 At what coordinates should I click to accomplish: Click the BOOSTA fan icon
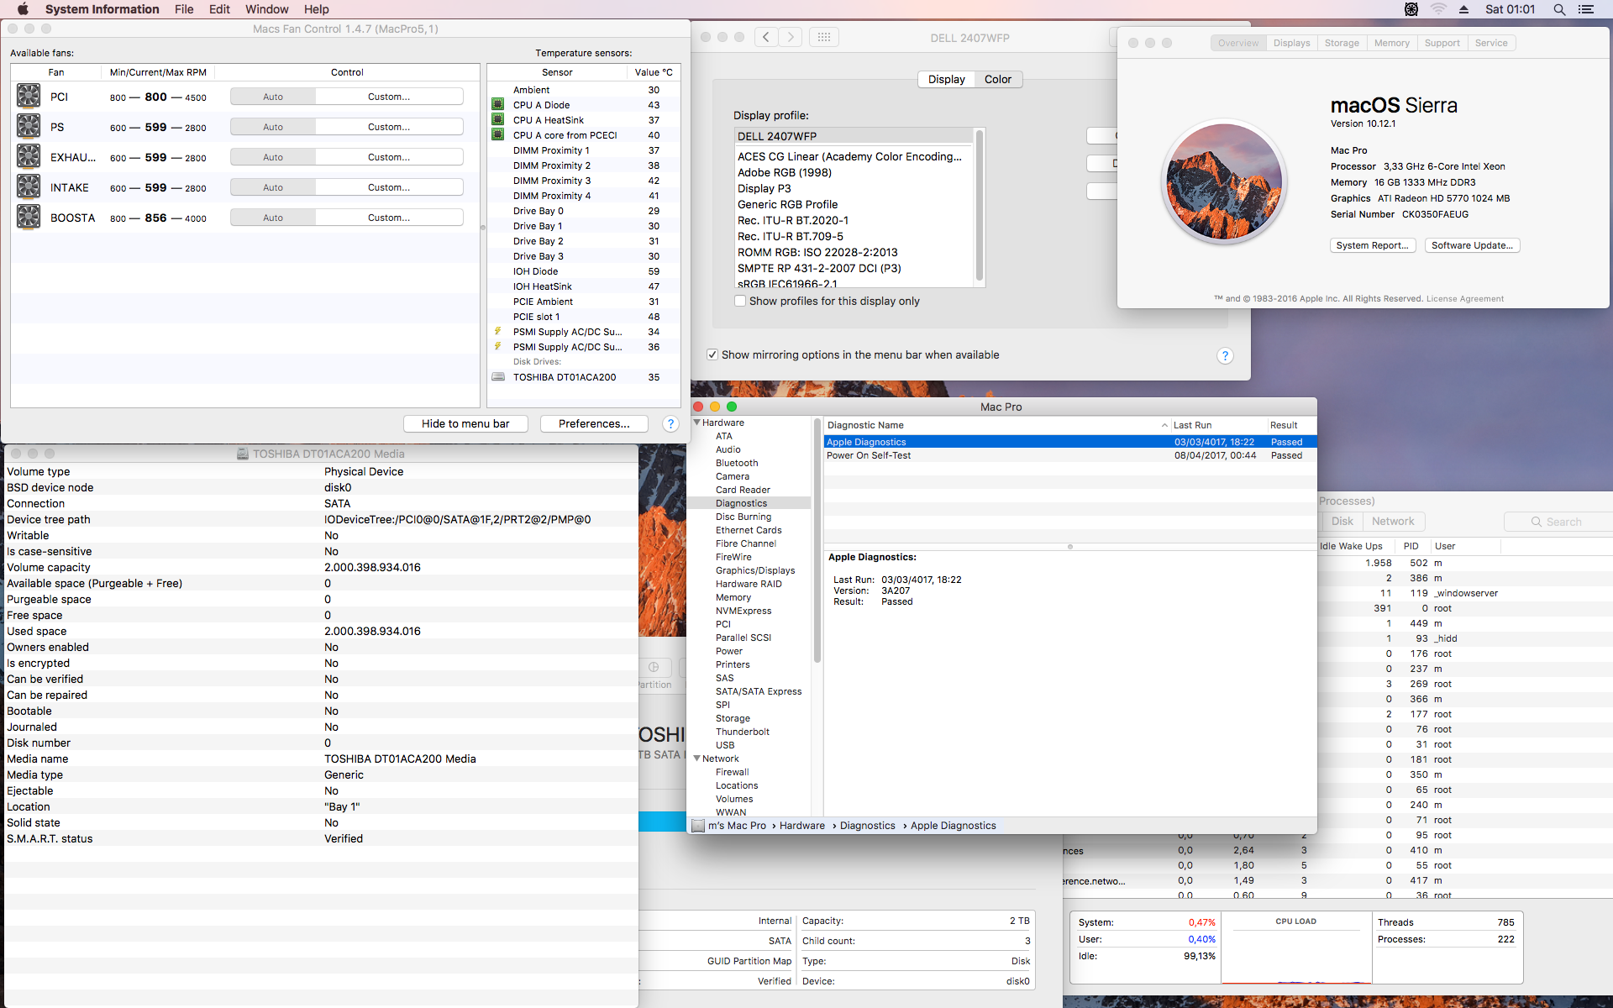click(29, 217)
